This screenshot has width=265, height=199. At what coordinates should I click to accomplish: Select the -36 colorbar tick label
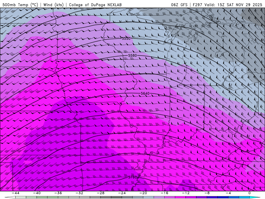pos(58,193)
